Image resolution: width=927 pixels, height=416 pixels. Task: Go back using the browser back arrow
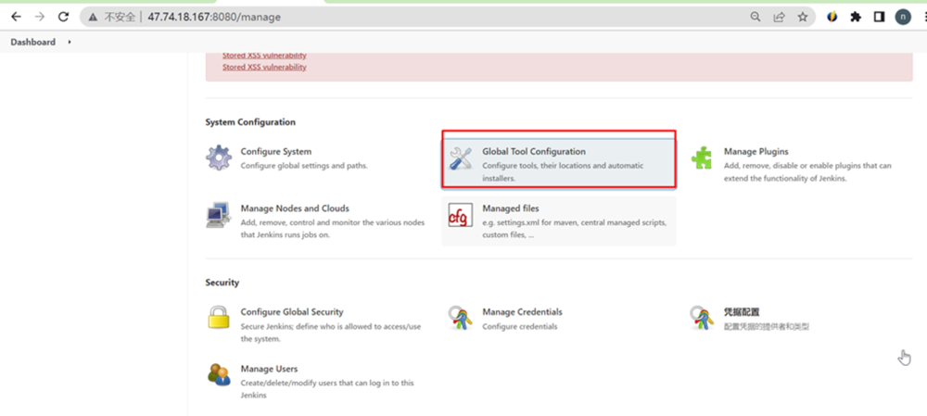coord(16,17)
